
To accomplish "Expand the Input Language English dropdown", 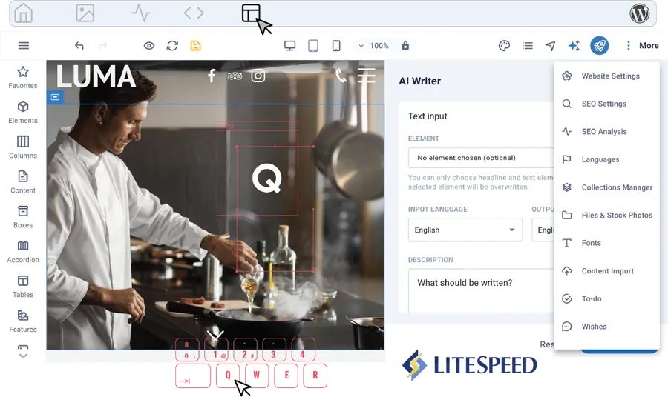I will pyautogui.click(x=465, y=230).
